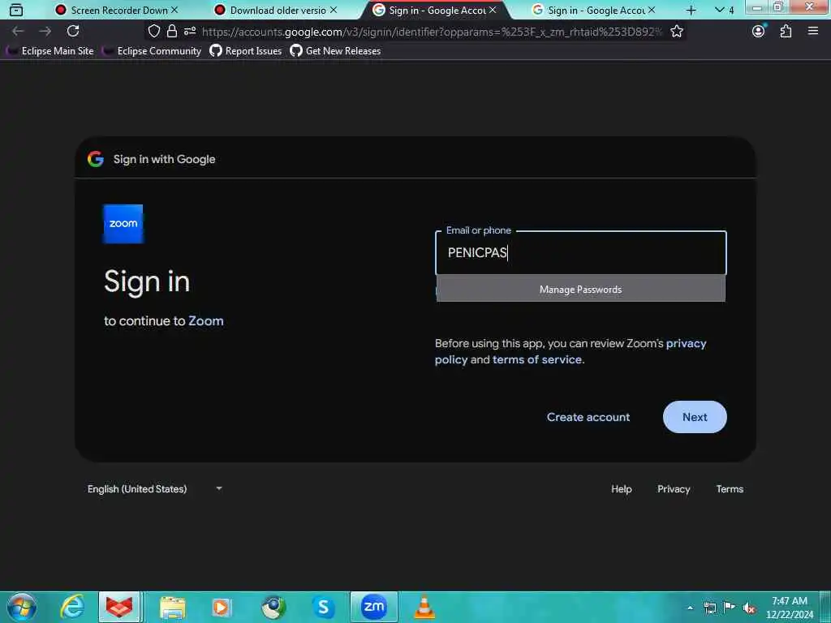Click the red fox browser taskbar icon

click(120, 607)
